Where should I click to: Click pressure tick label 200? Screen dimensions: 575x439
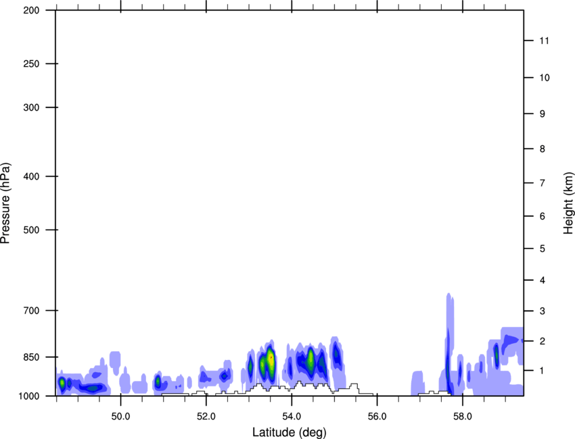pos(31,10)
